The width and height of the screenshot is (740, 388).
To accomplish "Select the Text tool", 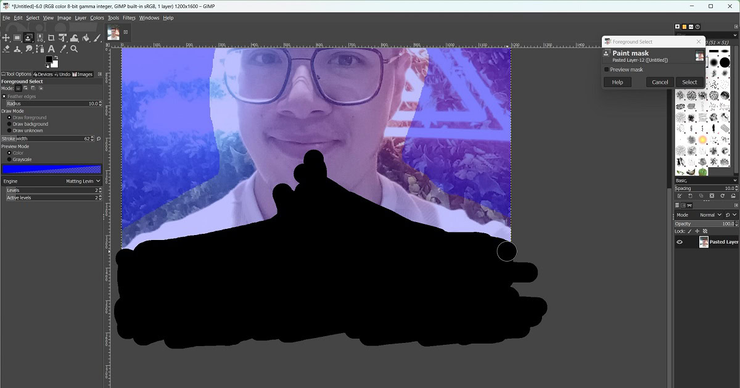I will click(51, 49).
